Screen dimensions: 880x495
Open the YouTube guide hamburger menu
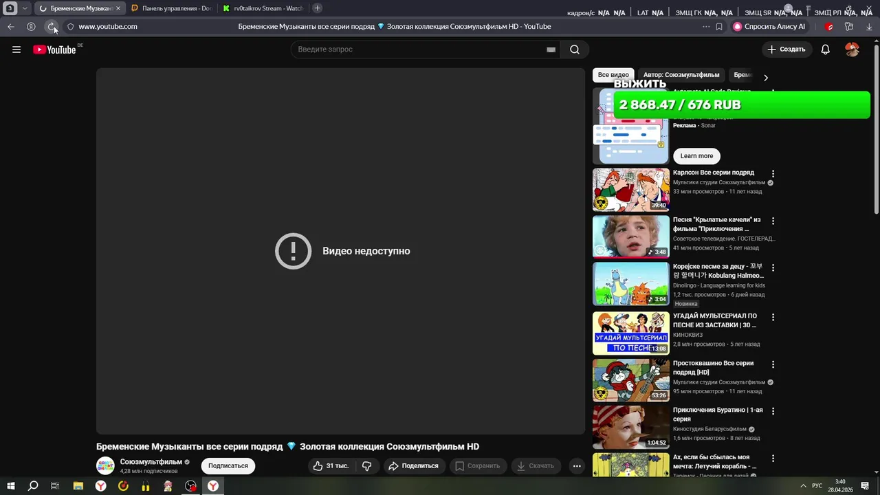tap(16, 49)
